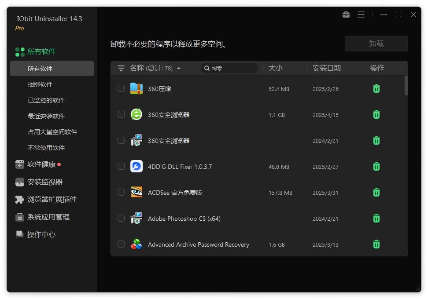Open 软件健康 section
428x299 pixels.
tap(41, 164)
